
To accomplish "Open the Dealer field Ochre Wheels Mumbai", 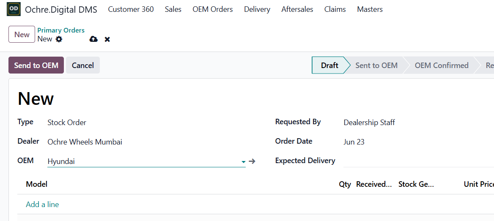I will (85, 142).
